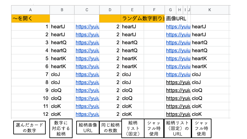Select column H header
Screen dimensions: 247x139
pos(179,10)
